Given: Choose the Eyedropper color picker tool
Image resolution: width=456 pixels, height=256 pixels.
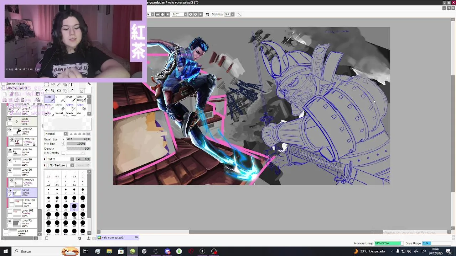Looking at the screenshot, I should click(x=71, y=91).
